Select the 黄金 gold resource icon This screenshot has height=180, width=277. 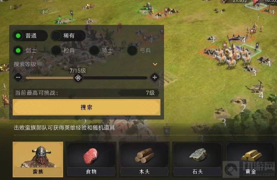(x=251, y=159)
